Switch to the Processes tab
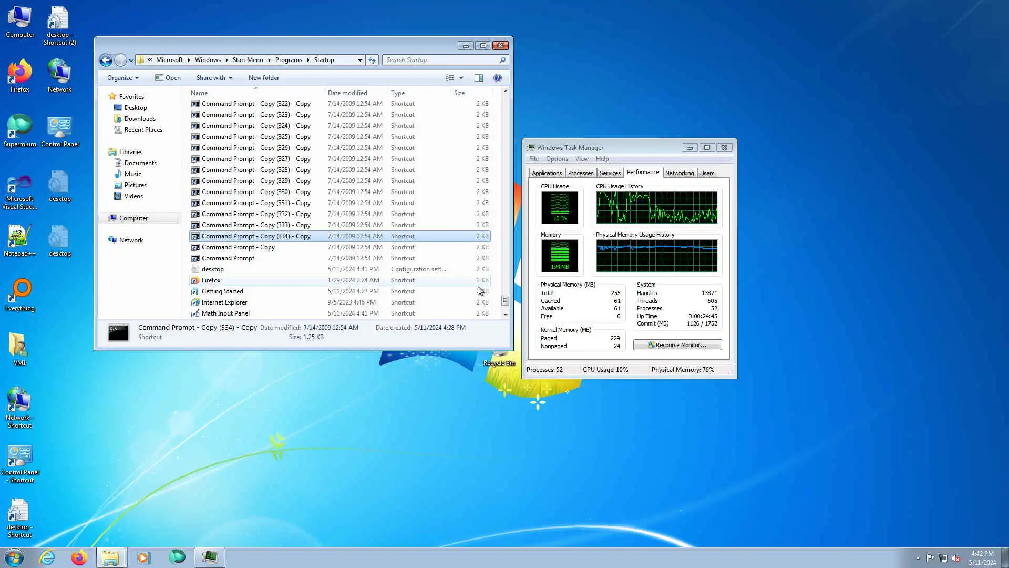 click(x=580, y=173)
